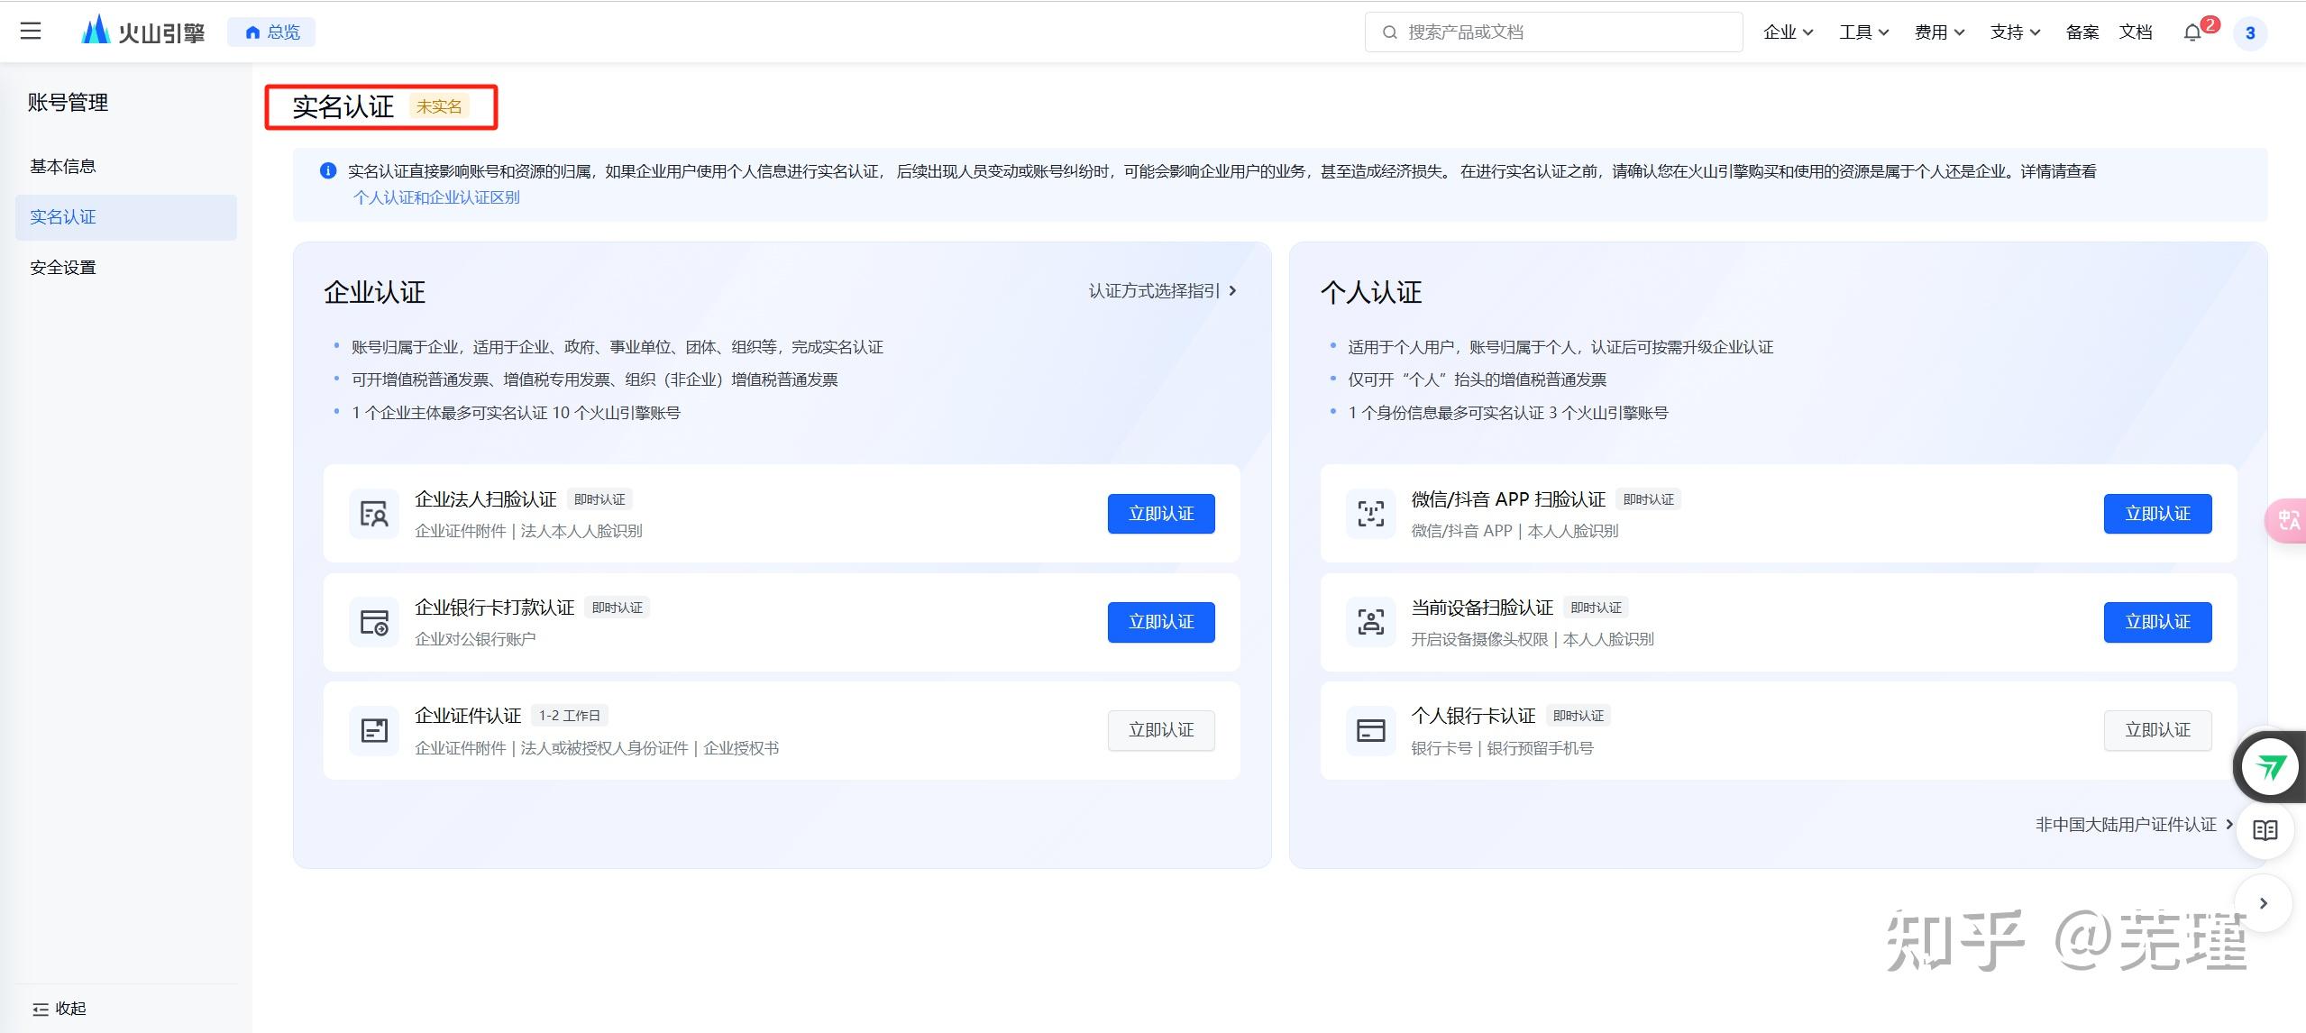This screenshot has width=2306, height=1033.
Task: Select 安全设置 in the sidebar
Action: click(61, 267)
